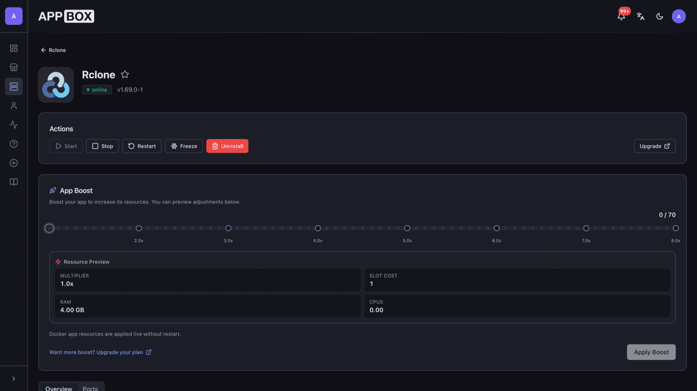The image size is (697, 391).
Task: Click the plus circle icon in sidebar
Action: 14,163
